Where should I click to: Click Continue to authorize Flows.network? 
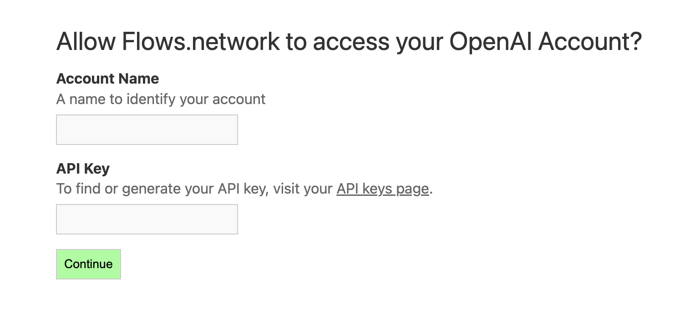click(x=88, y=264)
